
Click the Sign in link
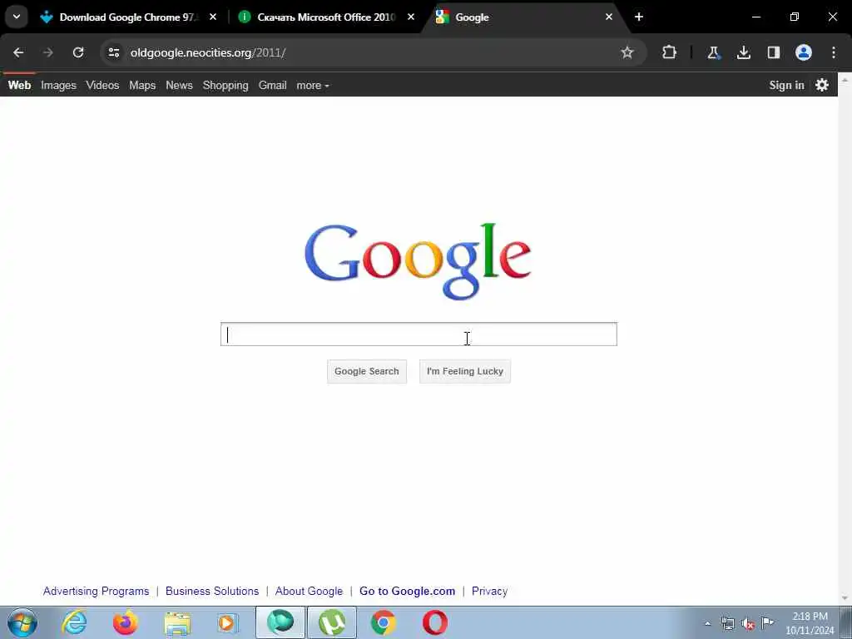point(786,86)
